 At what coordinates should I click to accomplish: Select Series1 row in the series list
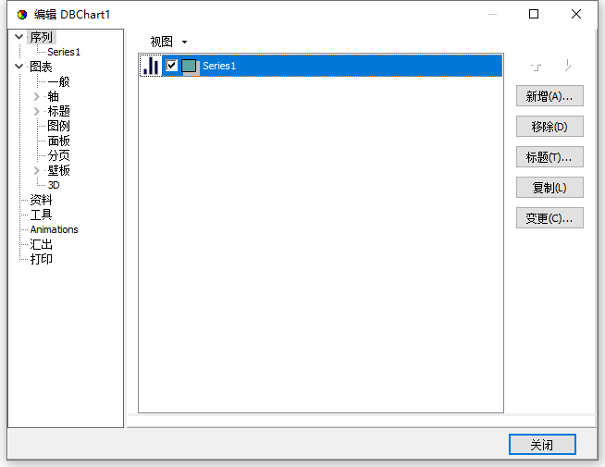click(321, 66)
